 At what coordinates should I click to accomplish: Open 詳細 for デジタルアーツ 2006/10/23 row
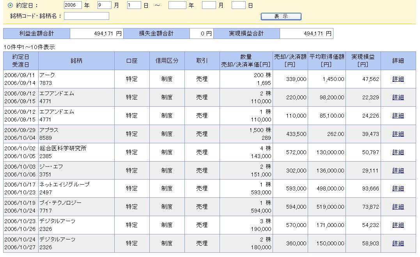coord(398,225)
